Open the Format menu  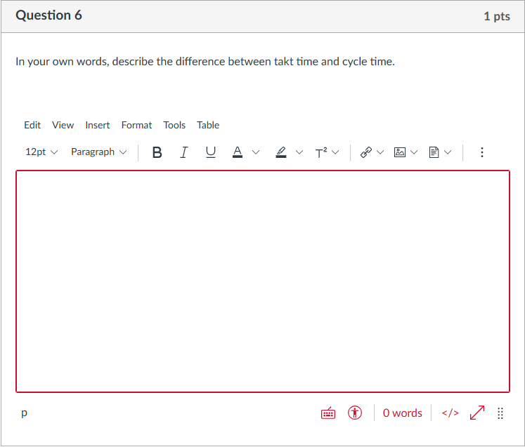[x=136, y=125]
